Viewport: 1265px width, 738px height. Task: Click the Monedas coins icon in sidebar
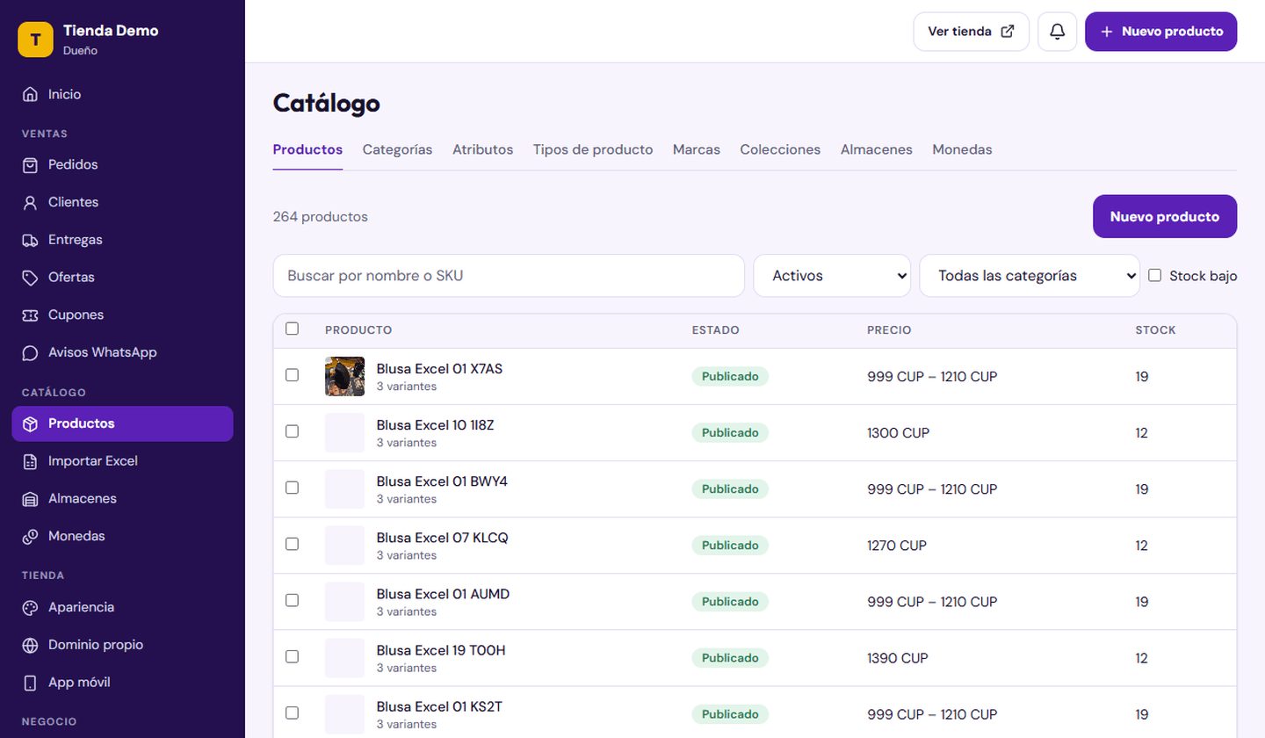point(31,536)
